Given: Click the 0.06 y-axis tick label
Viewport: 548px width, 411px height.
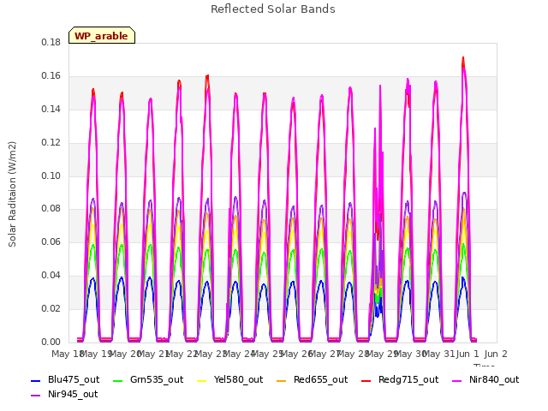Looking at the screenshot, I should click(x=51, y=241).
